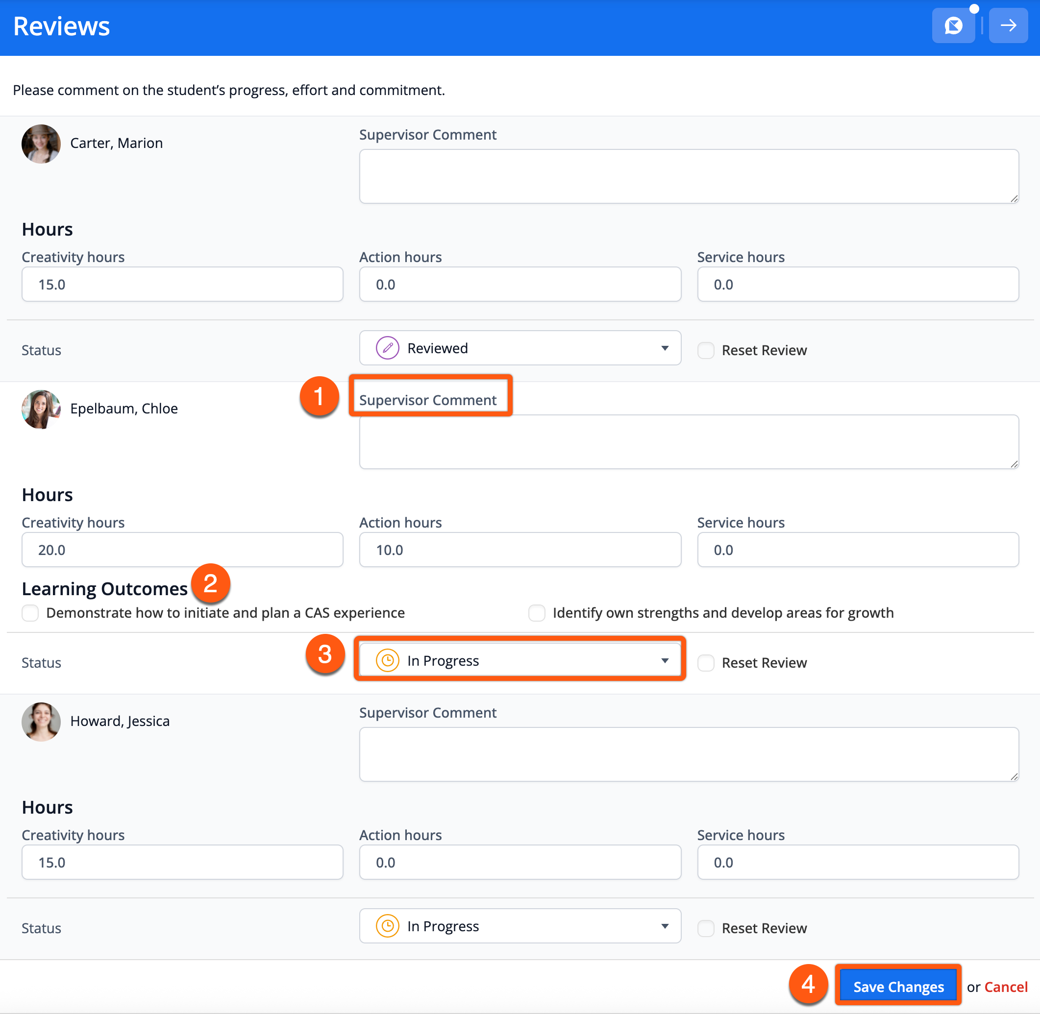Image resolution: width=1040 pixels, height=1014 pixels.
Task: Focus Marion Carter's Supervisor Comment box
Action: click(x=689, y=176)
